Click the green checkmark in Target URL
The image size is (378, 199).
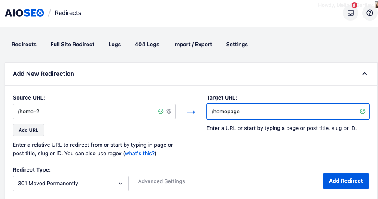coord(363,112)
